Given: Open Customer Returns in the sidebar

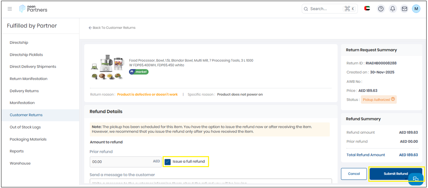Looking at the screenshot, I should [26, 115].
